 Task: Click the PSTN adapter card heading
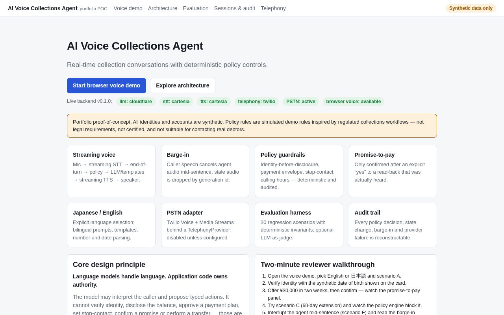[x=185, y=213]
